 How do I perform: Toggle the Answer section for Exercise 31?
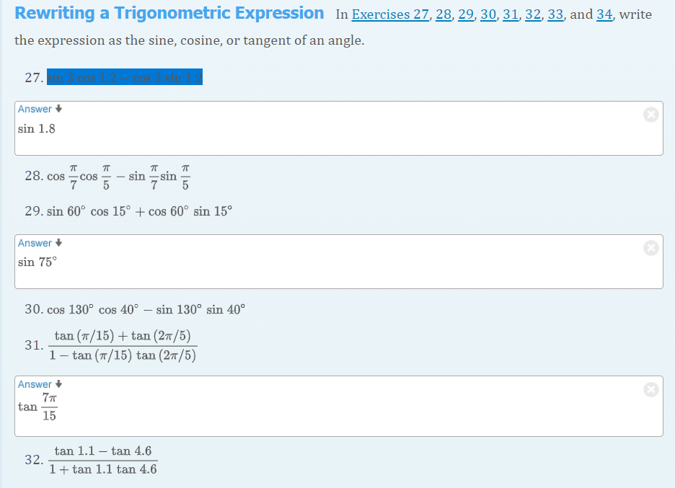[x=35, y=384]
